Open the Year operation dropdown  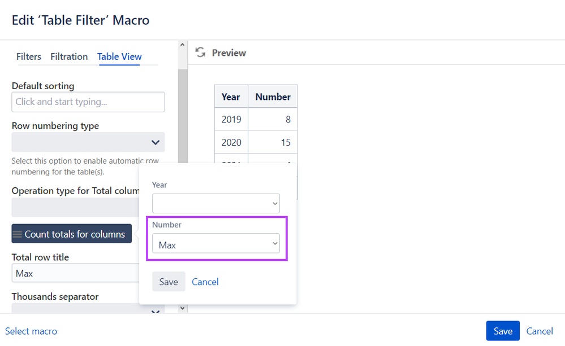[x=216, y=203]
